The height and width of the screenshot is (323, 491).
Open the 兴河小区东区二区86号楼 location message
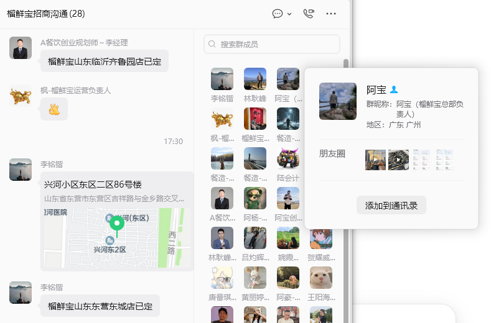[x=117, y=221]
